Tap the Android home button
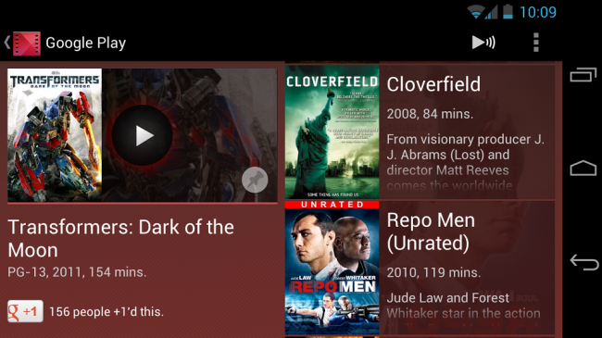This screenshot has height=338, width=602. (583, 168)
